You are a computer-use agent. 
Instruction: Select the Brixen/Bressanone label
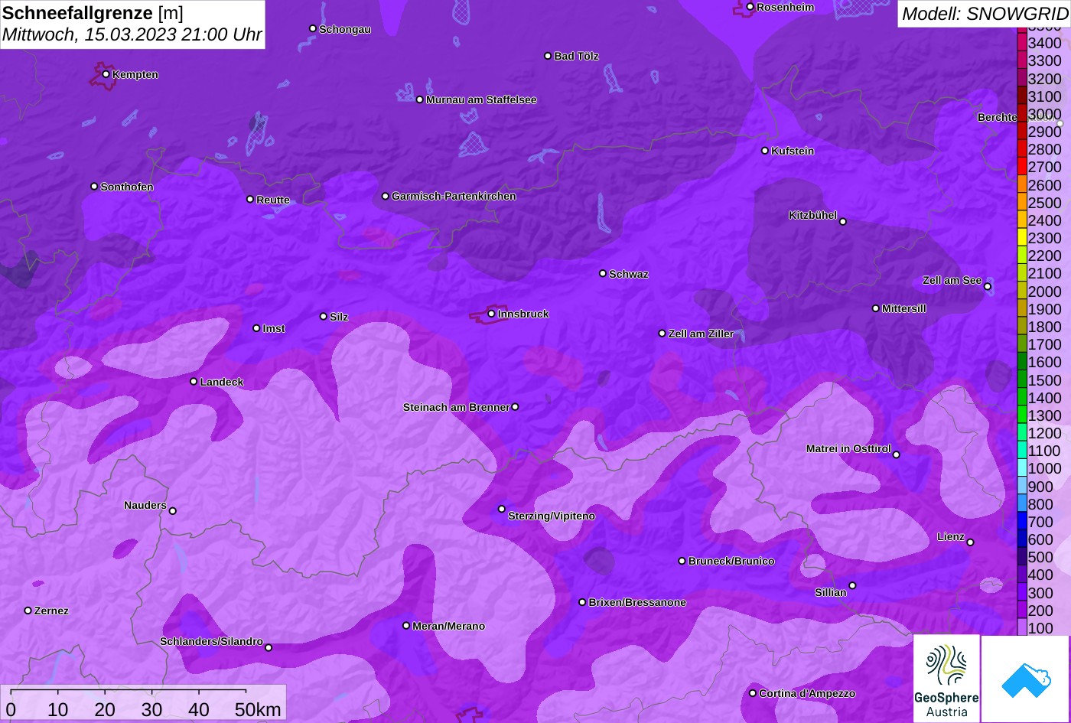click(x=637, y=602)
